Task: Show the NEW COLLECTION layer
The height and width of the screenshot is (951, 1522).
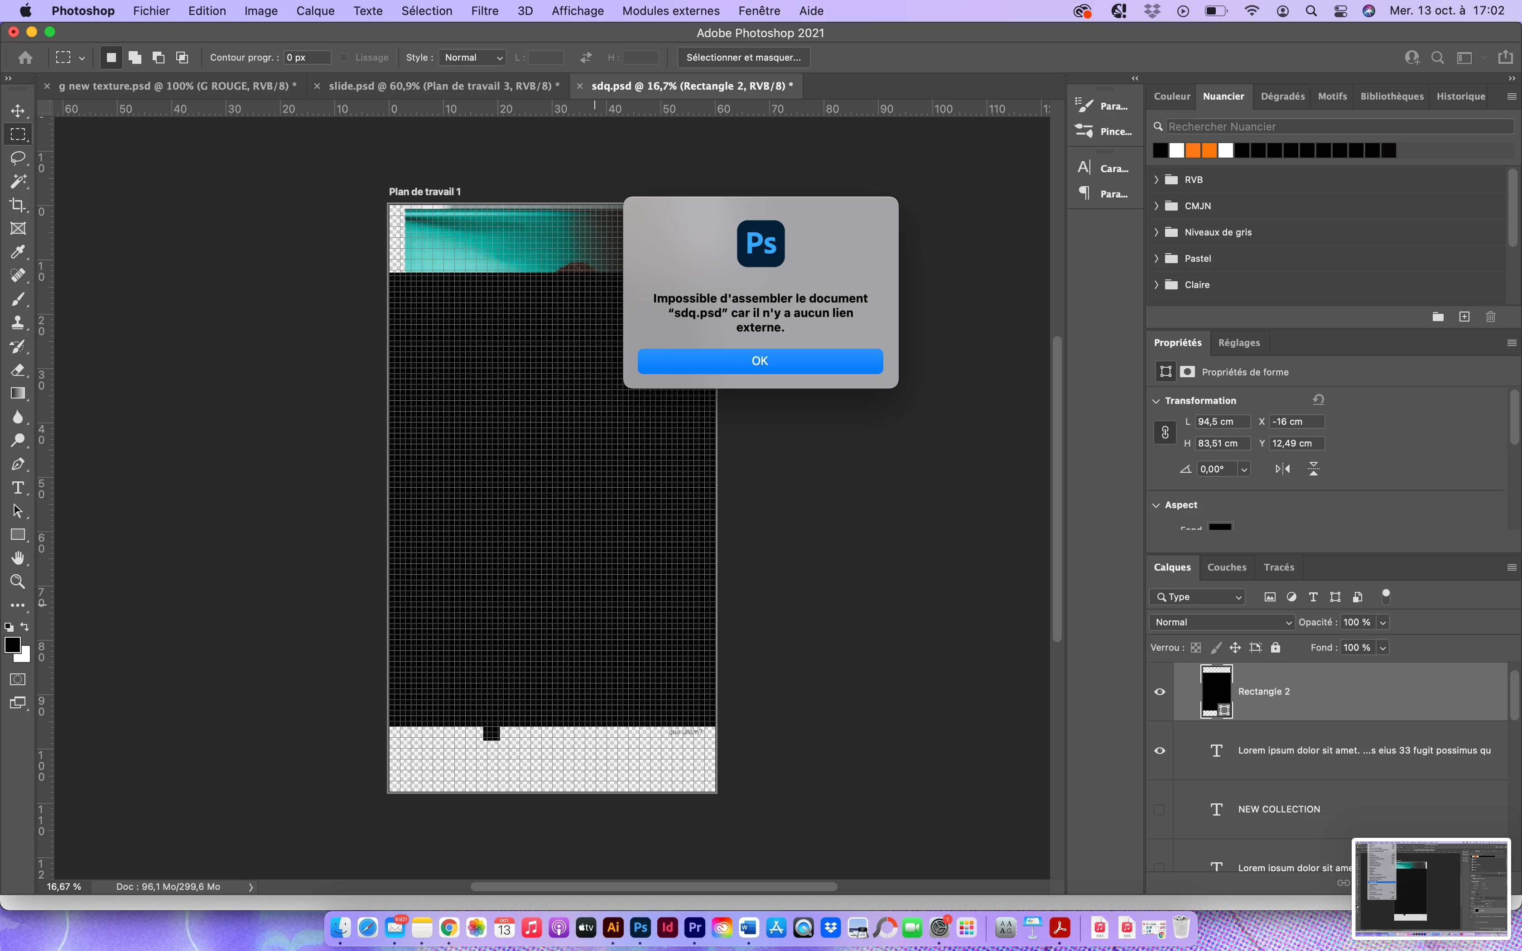Action: [x=1160, y=810]
